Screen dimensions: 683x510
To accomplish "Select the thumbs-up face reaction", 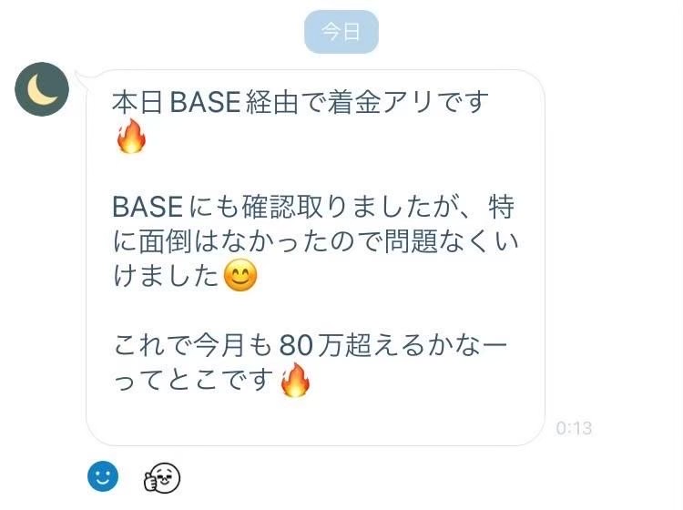I will (162, 478).
